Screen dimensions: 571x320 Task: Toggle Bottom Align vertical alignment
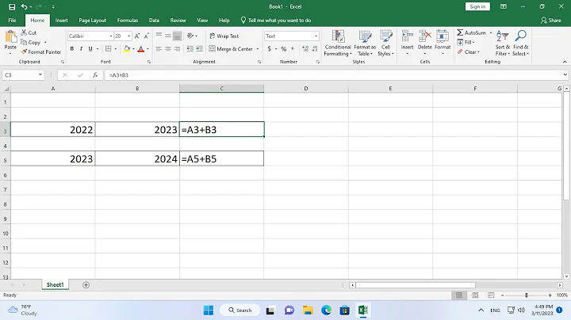[x=177, y=36]
